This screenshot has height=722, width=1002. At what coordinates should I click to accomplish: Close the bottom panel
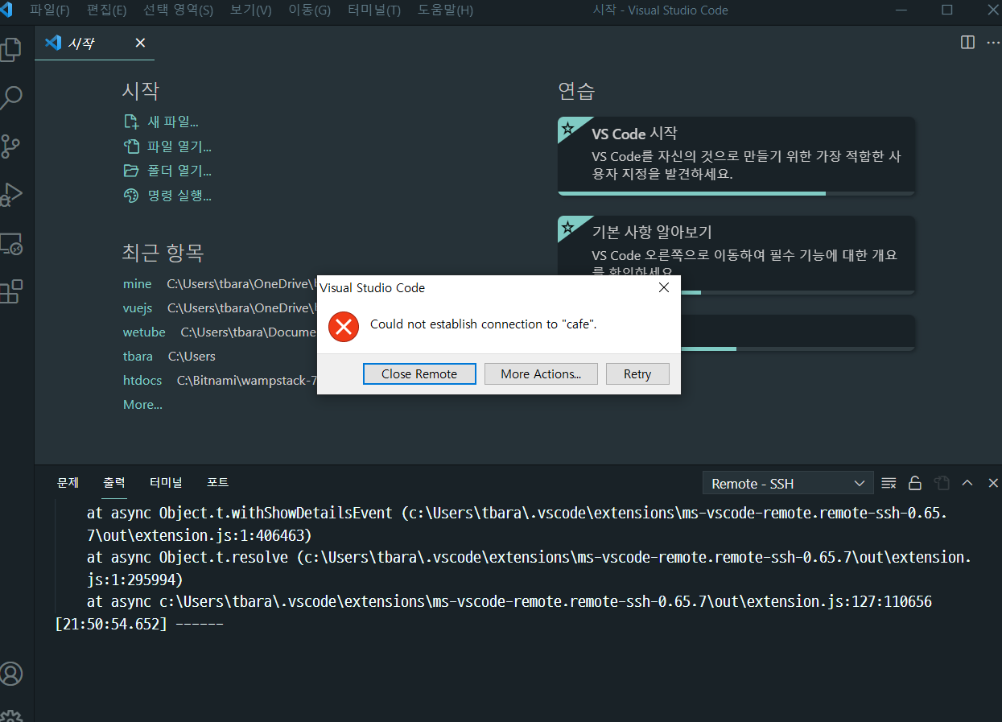pos(993,483)
